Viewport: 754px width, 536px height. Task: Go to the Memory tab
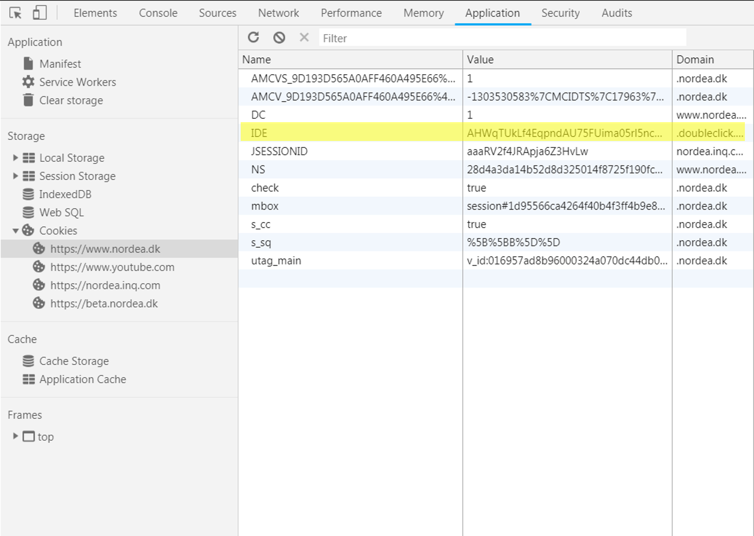click(423, 13)
